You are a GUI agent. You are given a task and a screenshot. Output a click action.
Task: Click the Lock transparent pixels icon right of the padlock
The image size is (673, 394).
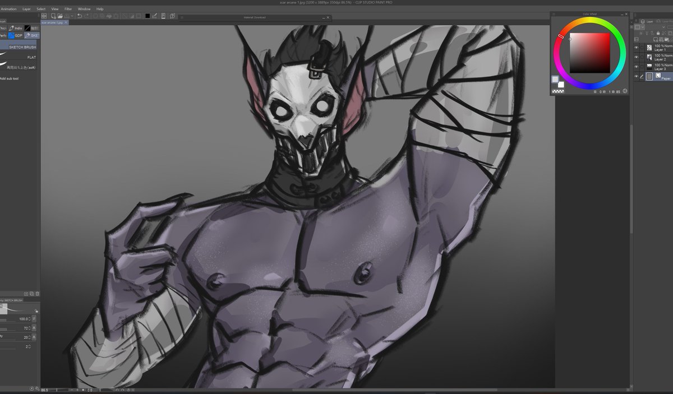[664, 33]
